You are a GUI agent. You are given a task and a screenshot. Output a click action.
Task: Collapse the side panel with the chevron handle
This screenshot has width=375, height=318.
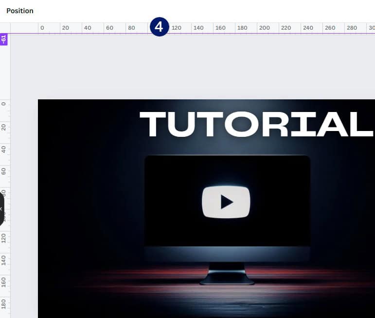click(1, 209)
